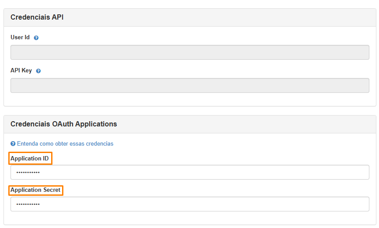Click the 'User Id' label text
The height and width of the screenshot is (228, 379).
[20, 37]
